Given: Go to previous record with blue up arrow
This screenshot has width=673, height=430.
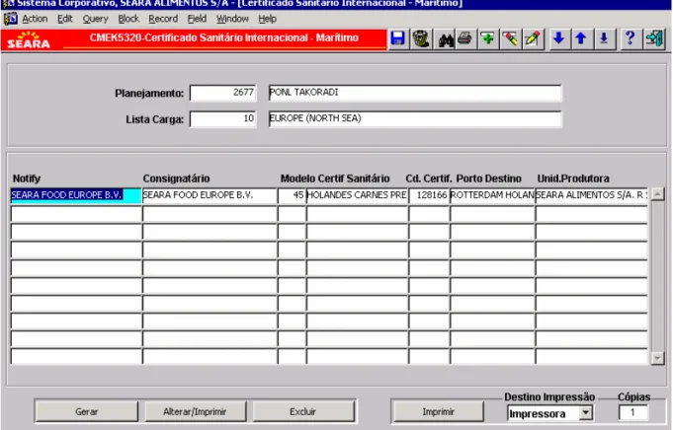Looking at the screenshot, I should point(581,39).
